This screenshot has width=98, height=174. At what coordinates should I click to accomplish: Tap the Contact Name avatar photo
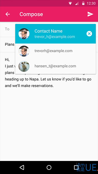[x=24, y=34]
